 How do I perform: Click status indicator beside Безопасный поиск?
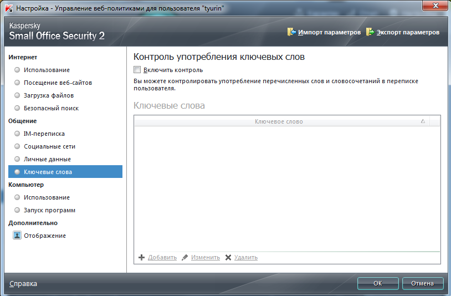(17, 108)
